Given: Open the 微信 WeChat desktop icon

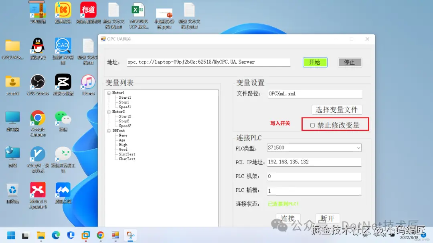Looking at the screenshot, I should [x=63, y=121].
